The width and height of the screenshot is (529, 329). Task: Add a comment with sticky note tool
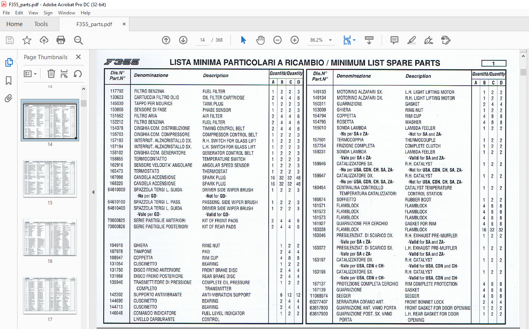[395, 40]
